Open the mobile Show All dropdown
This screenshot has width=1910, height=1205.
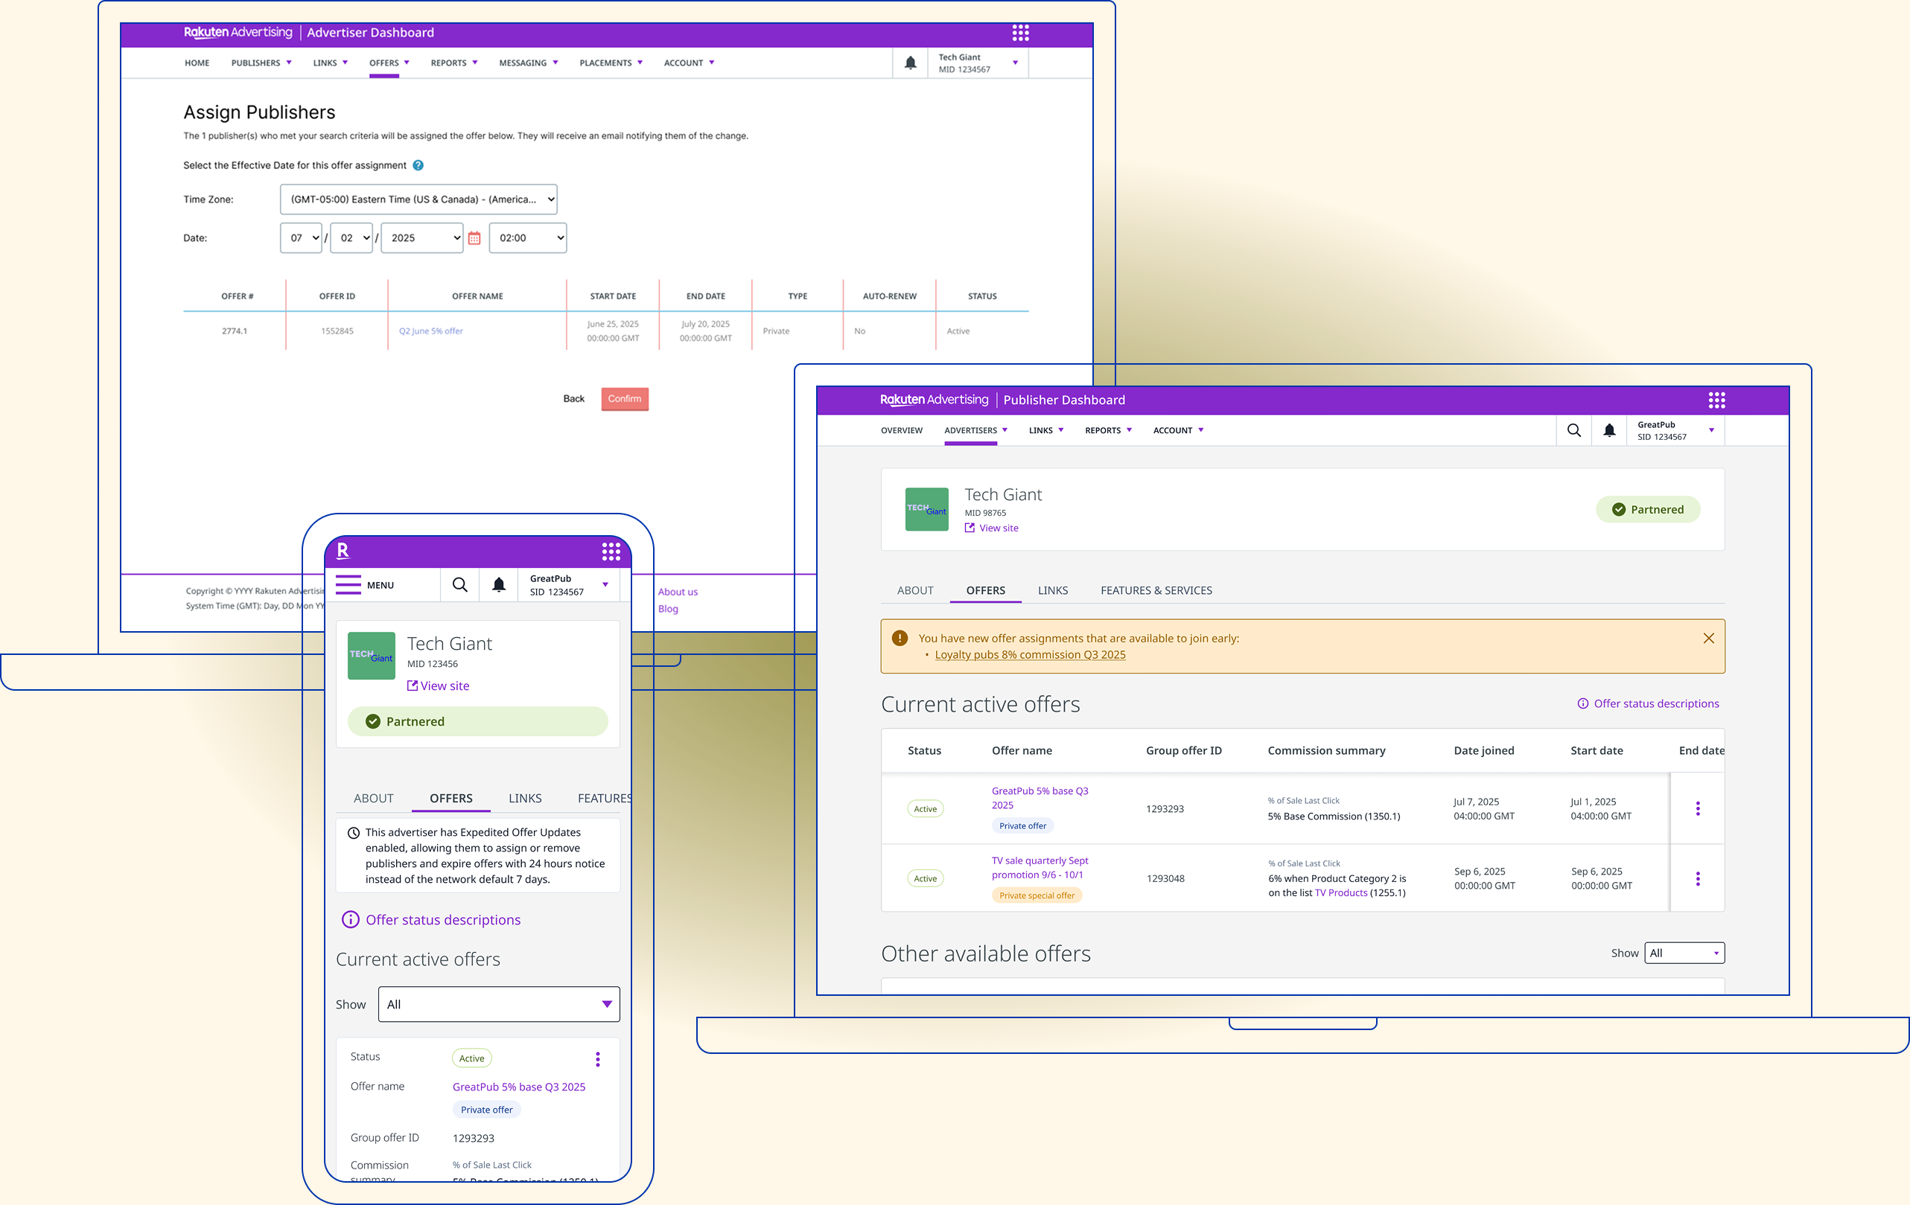[x=499, y=1005]
